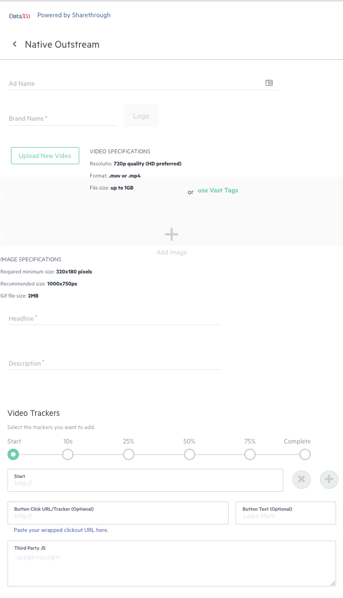Open the Powered by Sharethrough link
This screenshot has width=343, height=598.
tap(74, 16)
